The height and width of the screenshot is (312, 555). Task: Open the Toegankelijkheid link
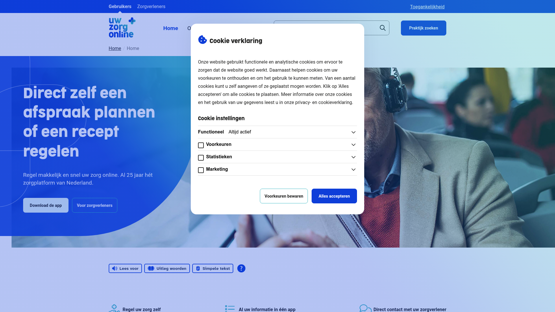point(427,7)
